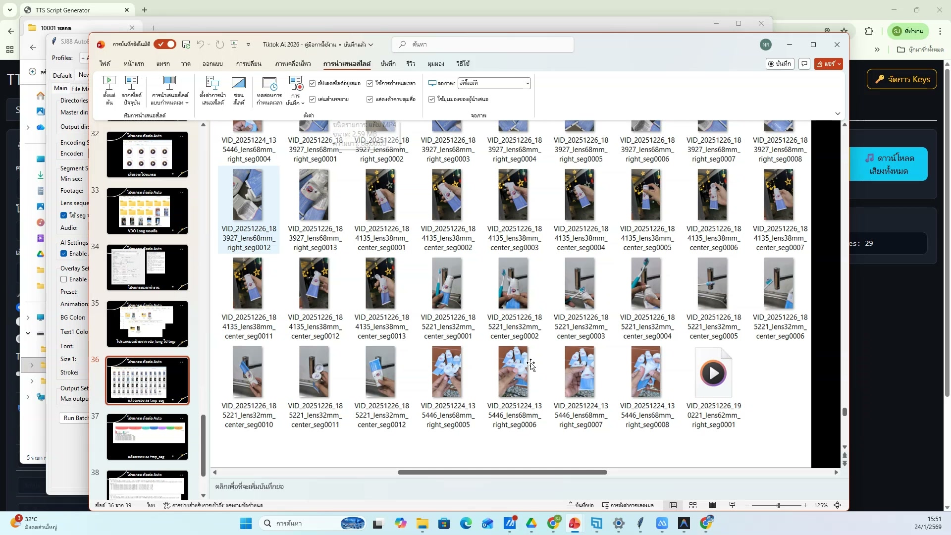Click the จัดการ Keys button
The image size is (951, 535).
coord(901,79)
